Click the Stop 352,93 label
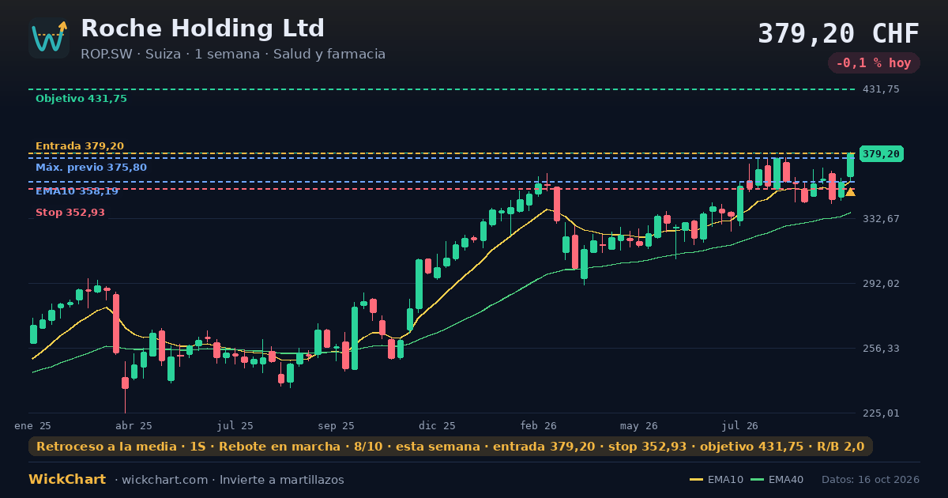948x498 pixels. pos(70,213)
